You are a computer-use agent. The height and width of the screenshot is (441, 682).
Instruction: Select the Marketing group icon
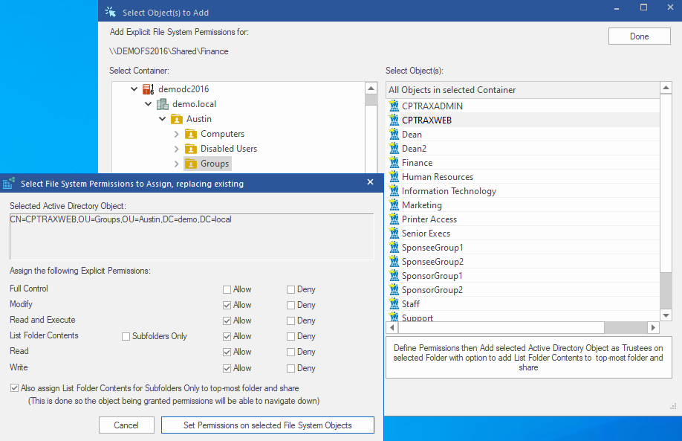click(x=393, y=205)
